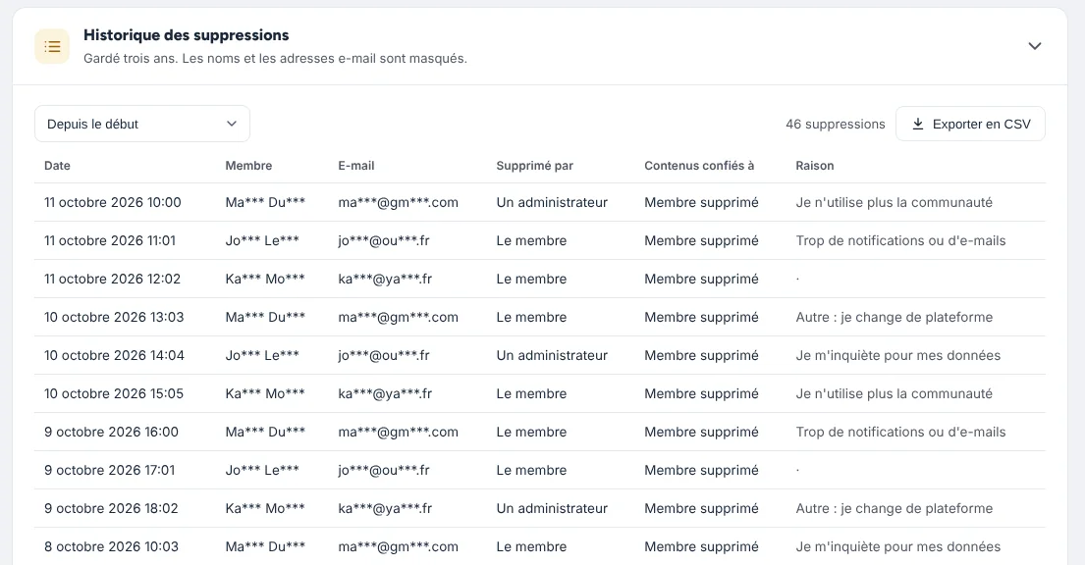Select the 9 octobre 2026 16:00 date cell
This screenshot has width=1085, height=565.
[x=111, y=433]
